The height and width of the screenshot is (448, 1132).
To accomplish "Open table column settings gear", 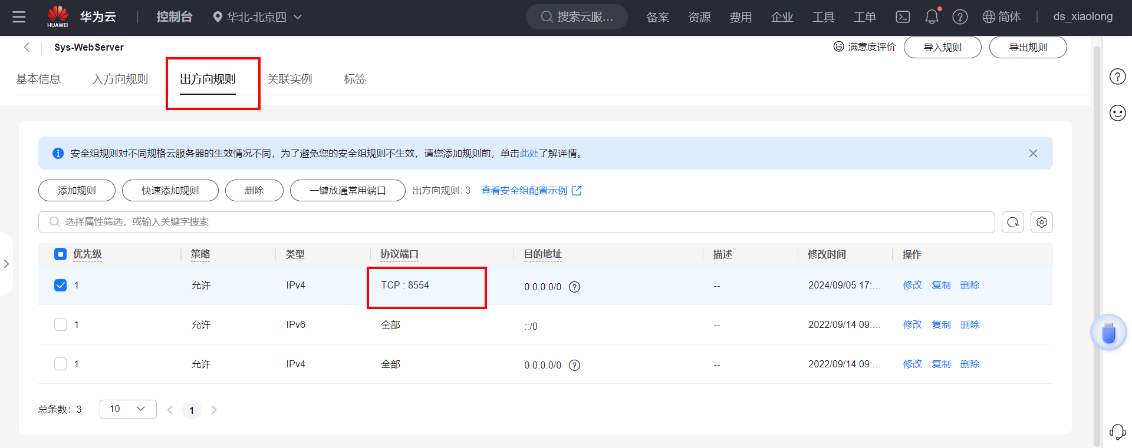I will point(1041,222).
